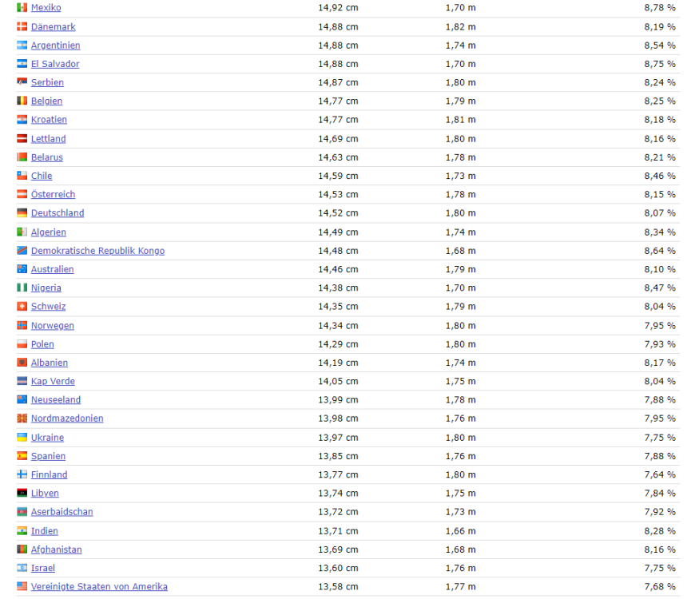Click the 14,52 cm value for Deutschland
The image size is (695, 599).
[x=338, y=213]
